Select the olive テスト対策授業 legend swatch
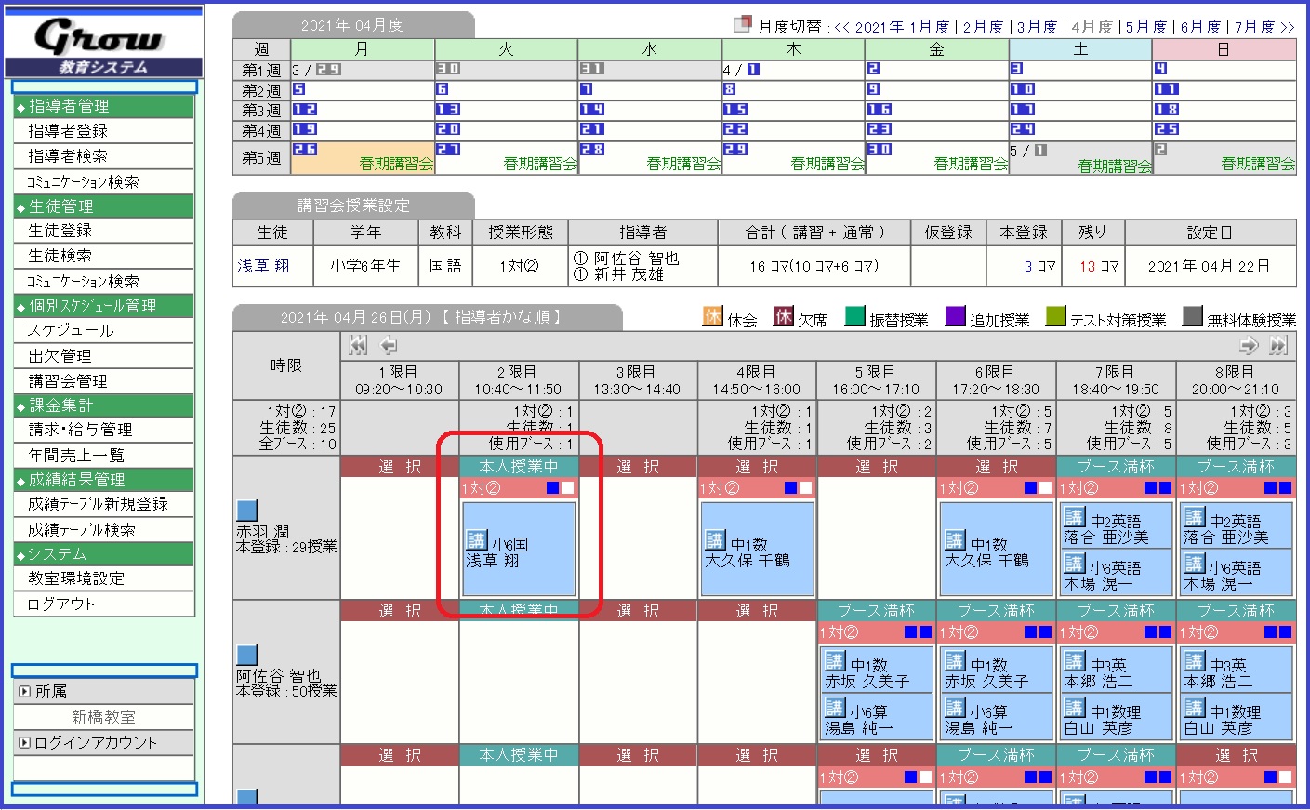 pos(1055,316)
